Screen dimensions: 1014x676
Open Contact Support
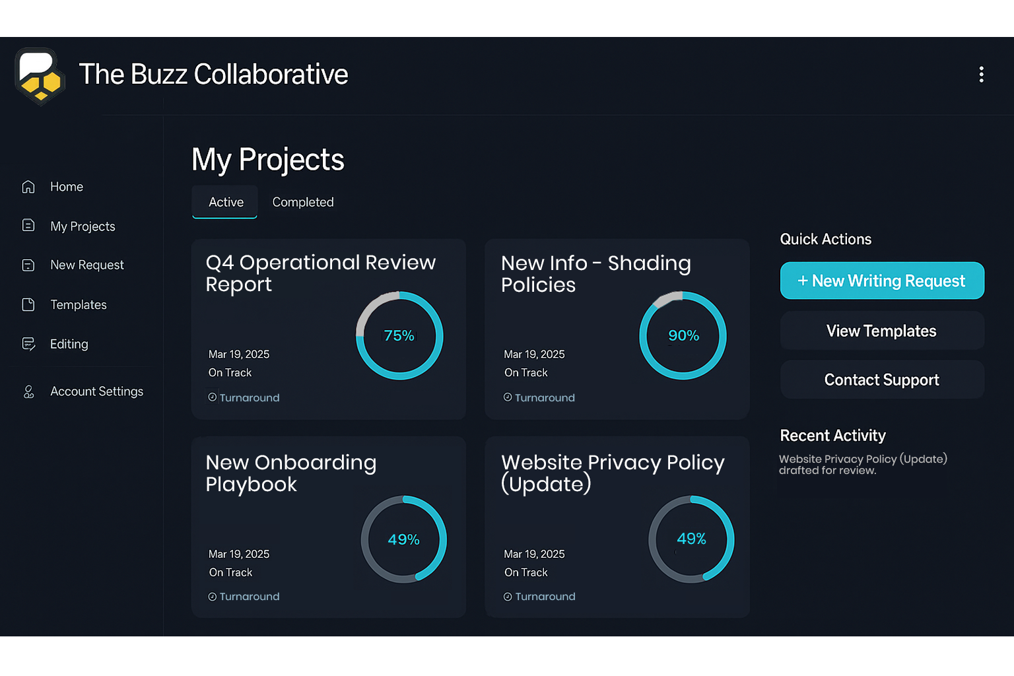(x=881, y=380)
